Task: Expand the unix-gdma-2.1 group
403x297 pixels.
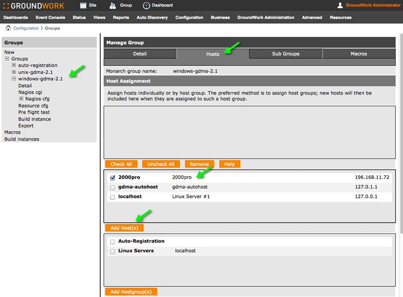Action: click(14, 72)
